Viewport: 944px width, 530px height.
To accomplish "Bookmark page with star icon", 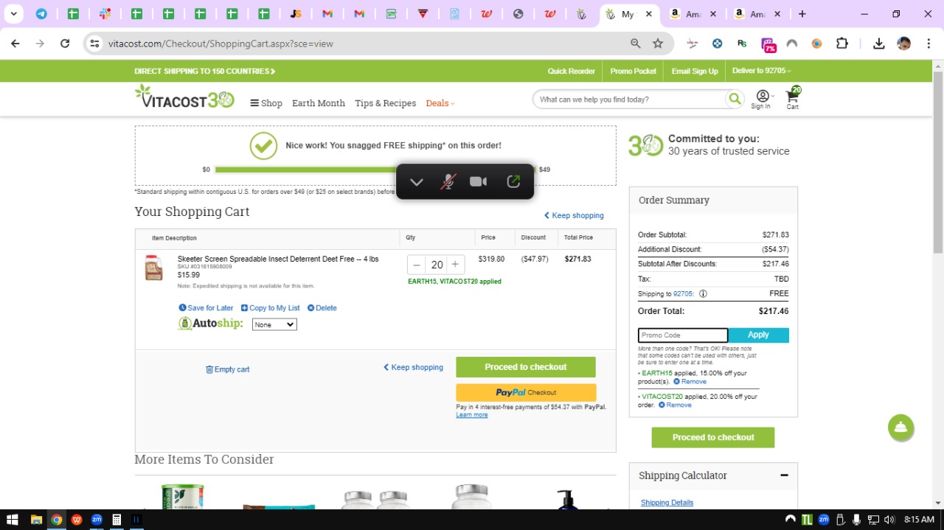I will tap(658, 43).
